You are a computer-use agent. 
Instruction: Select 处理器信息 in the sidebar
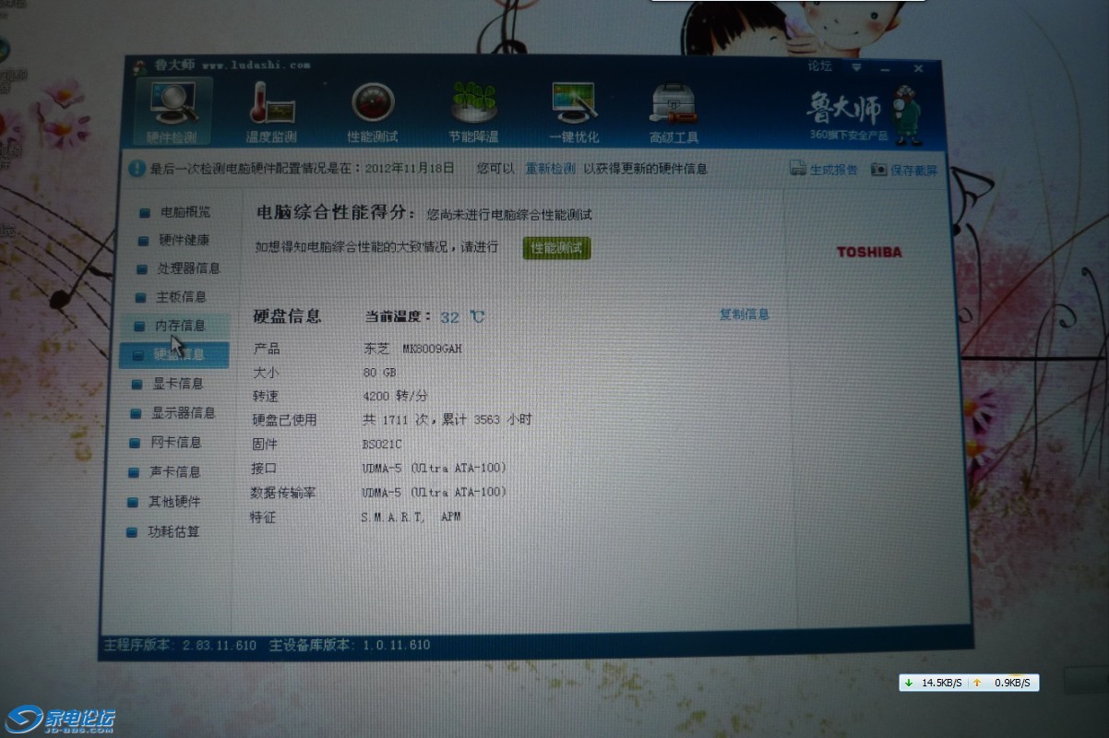188,268
